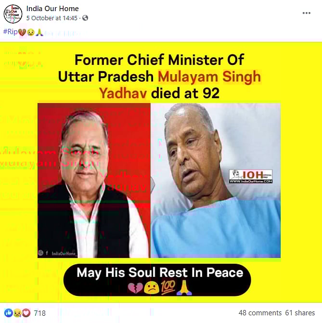
Task: Open the post timestamp 5 October at 14:45
Action: (x=52, y=18)
